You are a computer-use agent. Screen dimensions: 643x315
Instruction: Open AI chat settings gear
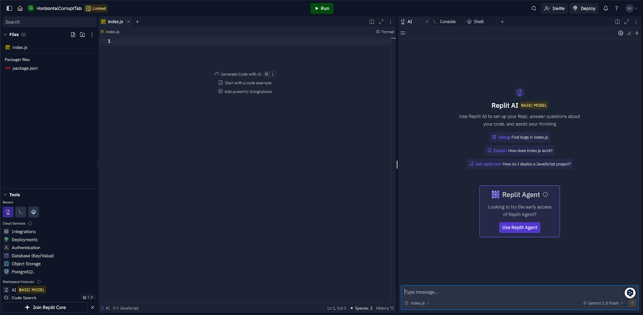click(620, 33)
